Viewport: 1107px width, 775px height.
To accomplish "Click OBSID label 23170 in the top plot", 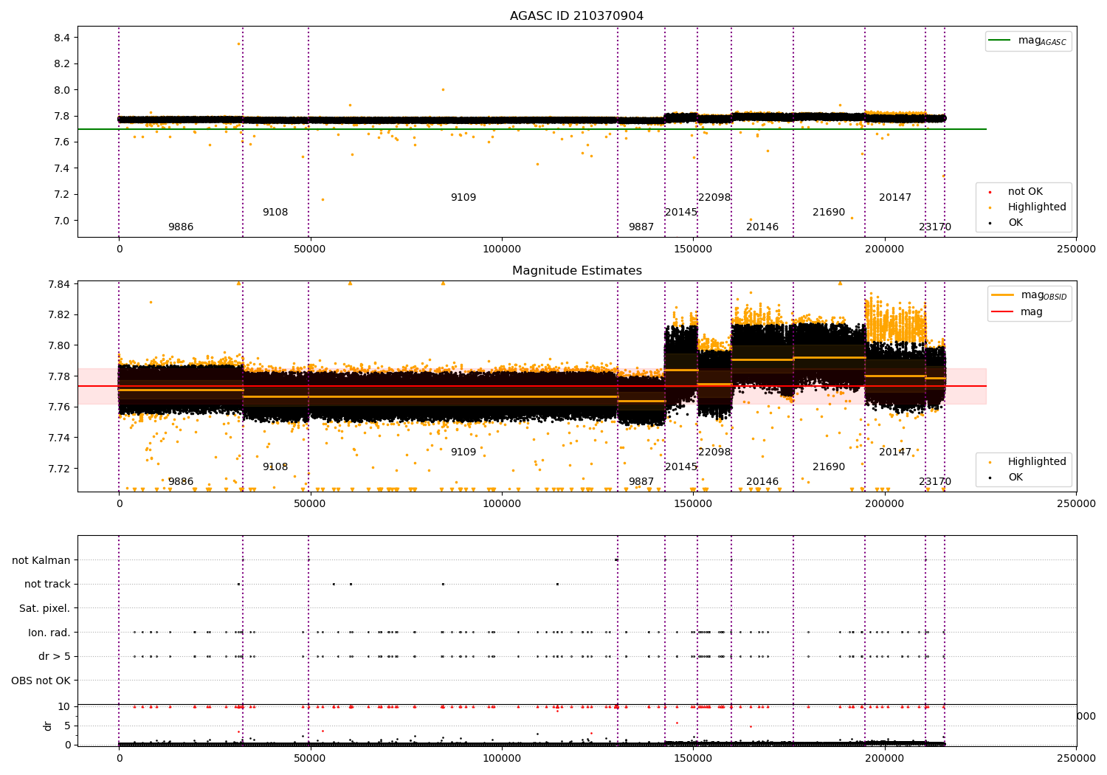I will [x=935, y=227].
